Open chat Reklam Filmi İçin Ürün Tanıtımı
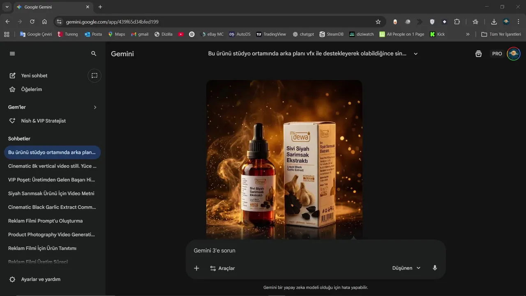Screen dimensions: 526x296 tap(52, 248)
